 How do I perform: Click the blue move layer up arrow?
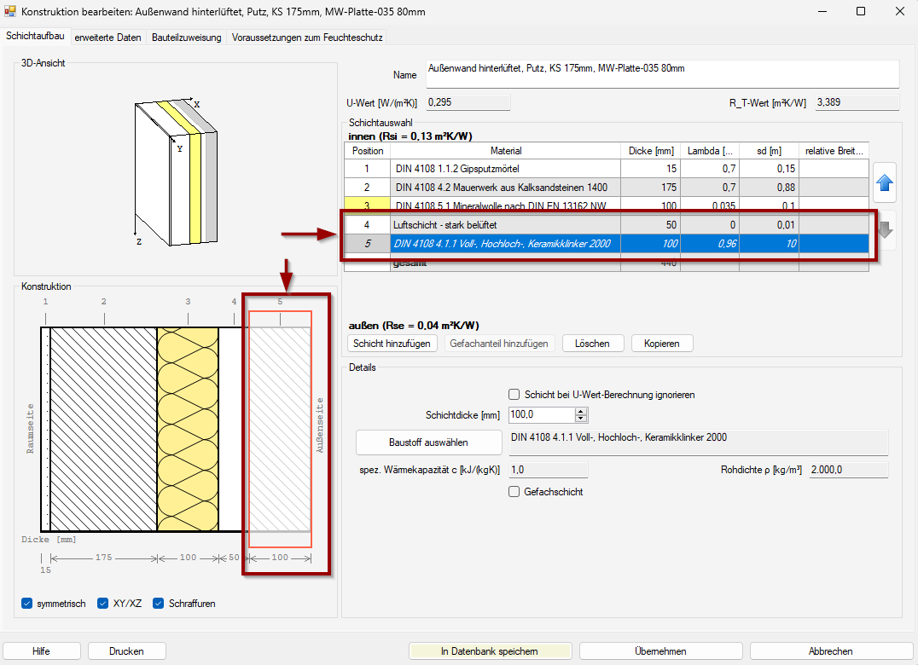pyautogui.click(x=885, y=182)
